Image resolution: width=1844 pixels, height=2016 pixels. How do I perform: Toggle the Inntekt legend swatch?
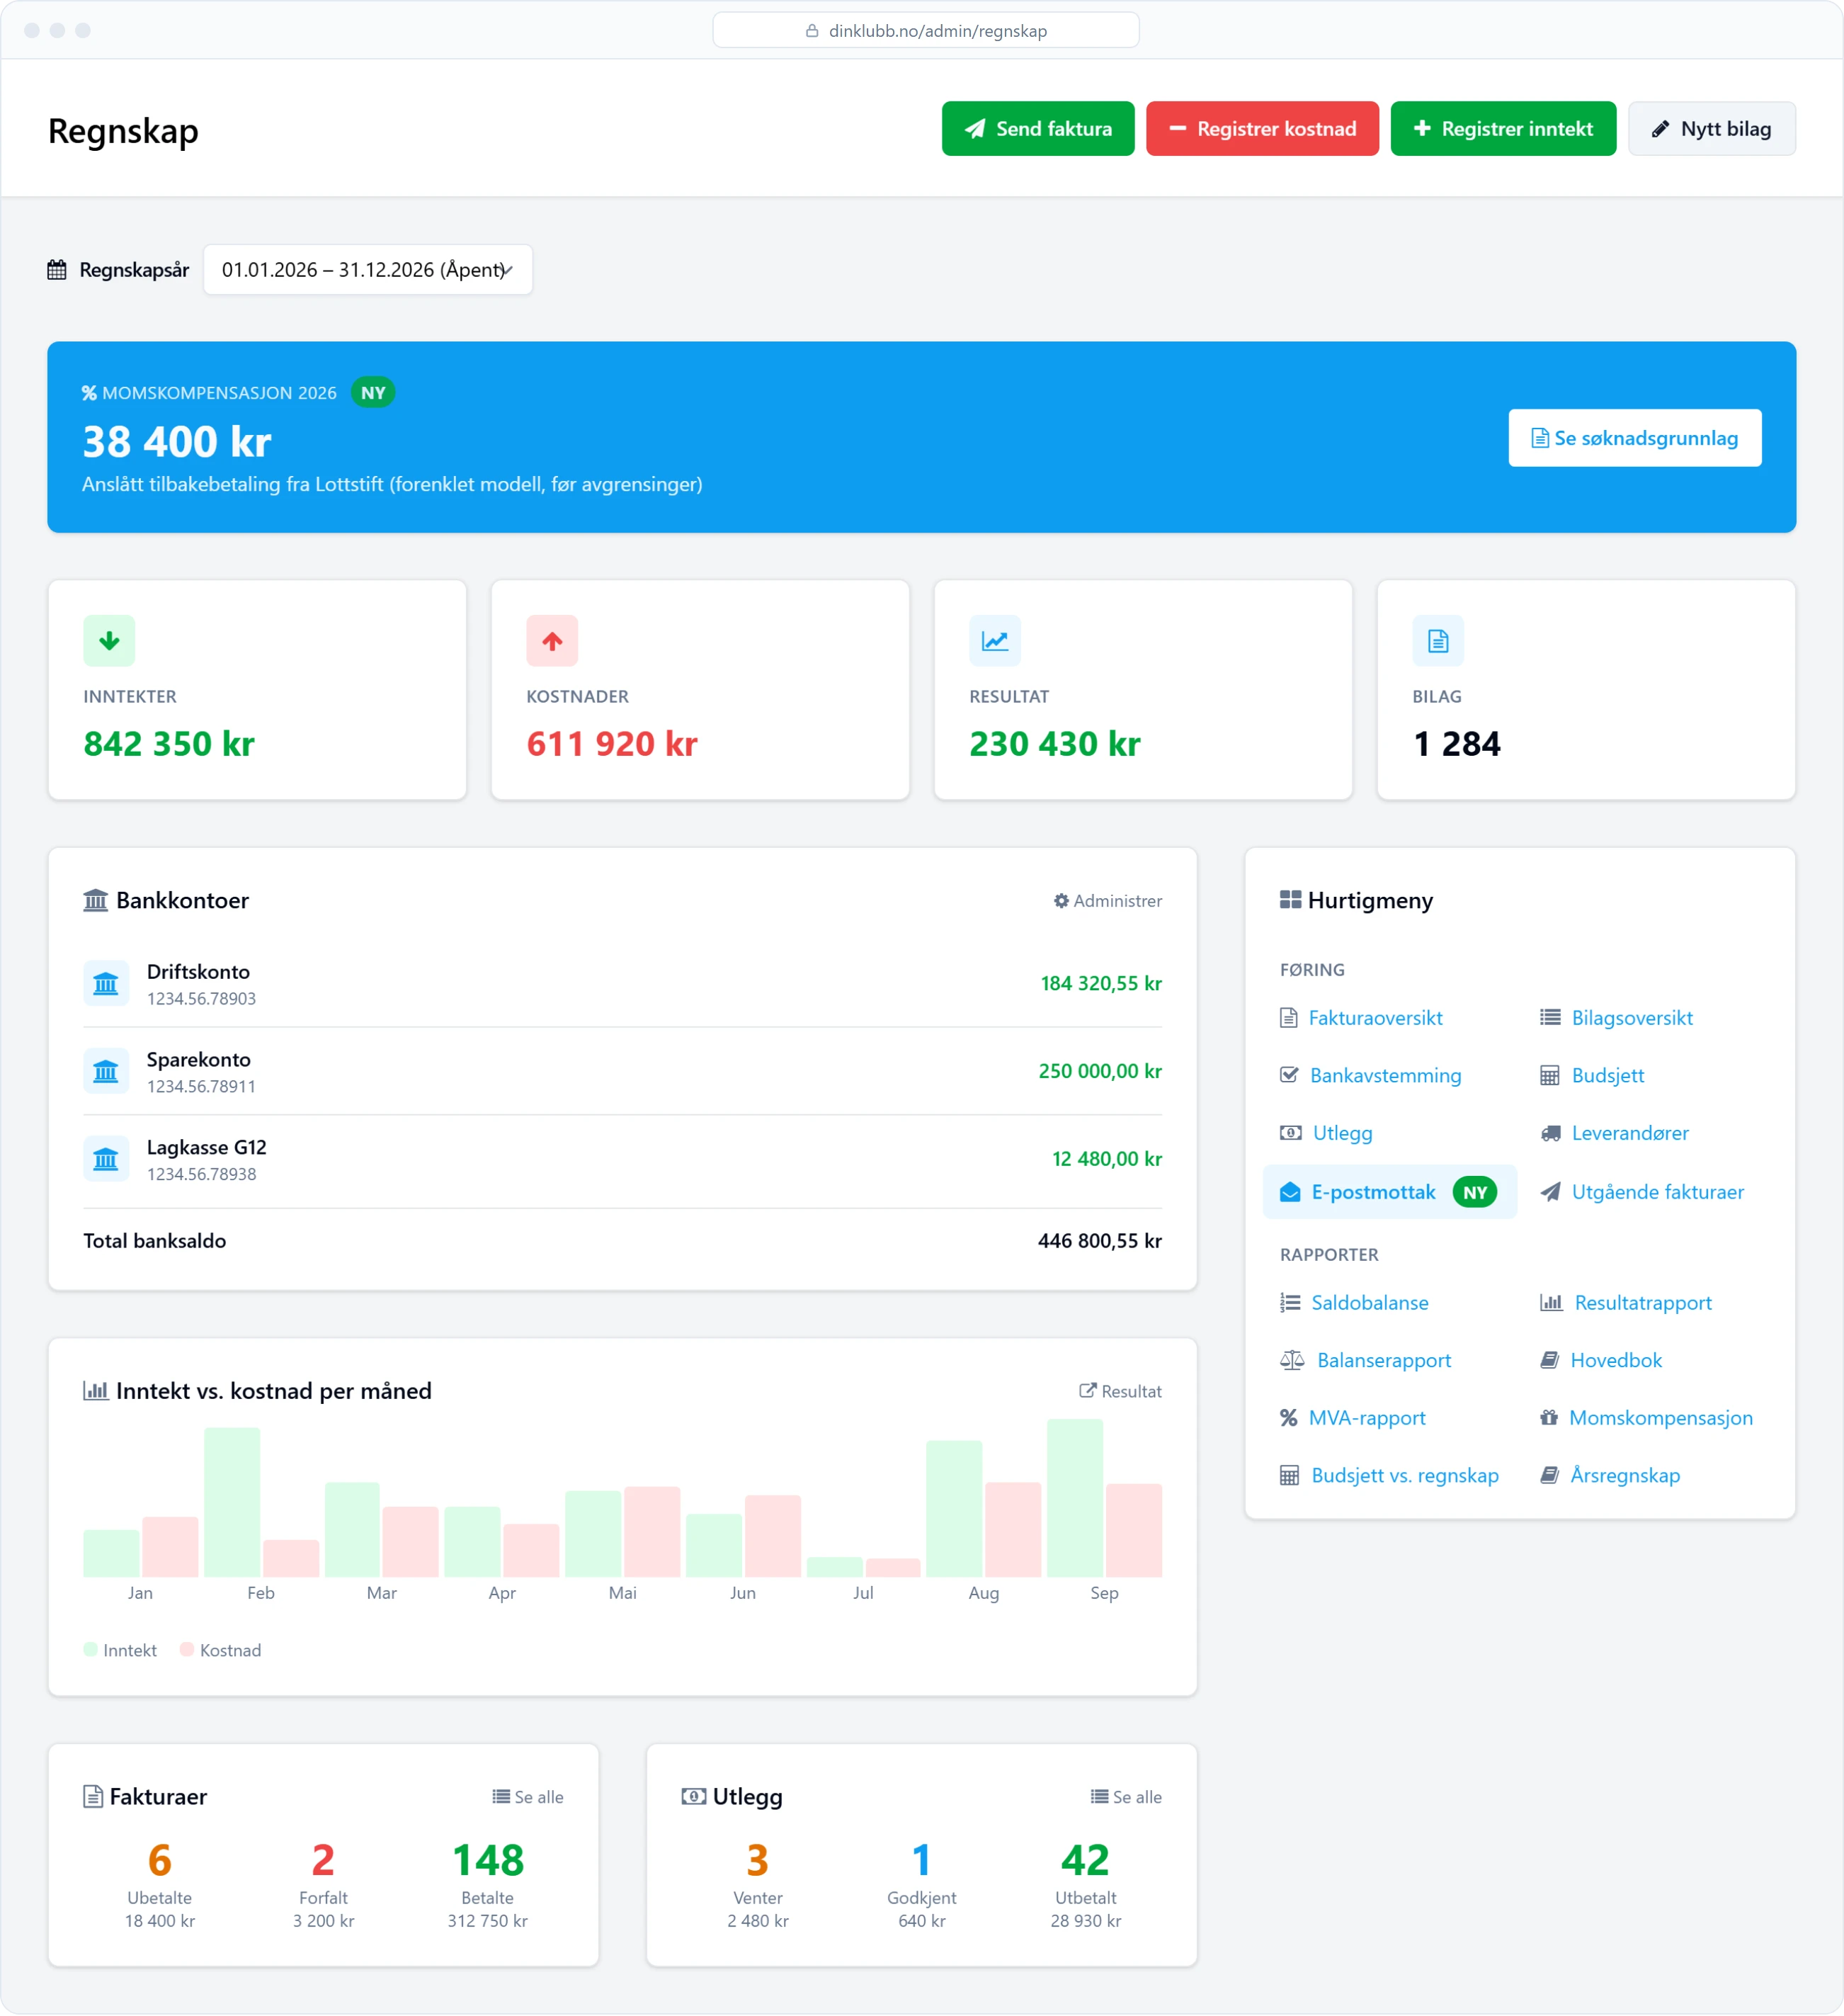pos(91,1650)
